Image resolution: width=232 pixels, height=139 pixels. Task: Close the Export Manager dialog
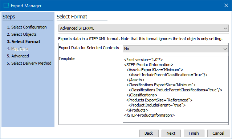pyautogui.click(x=226, y=5)
